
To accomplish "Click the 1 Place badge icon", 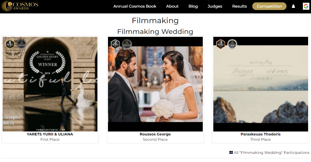I will (x=10, y=44).
